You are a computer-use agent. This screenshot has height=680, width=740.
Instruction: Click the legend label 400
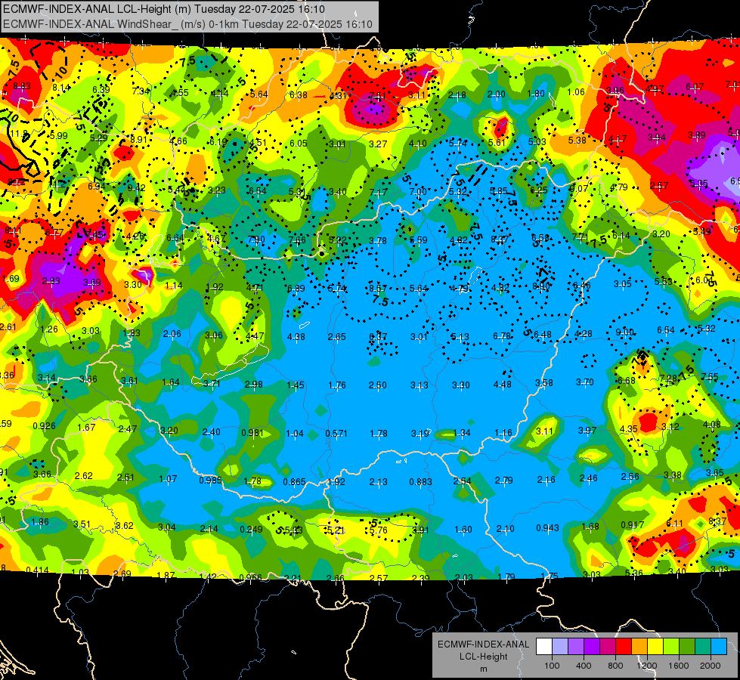[584, 666]
